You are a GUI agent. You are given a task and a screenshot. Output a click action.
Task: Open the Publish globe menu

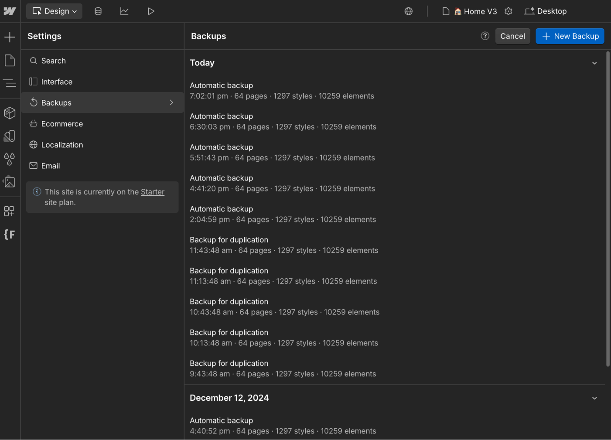click(x=409, y=11)
